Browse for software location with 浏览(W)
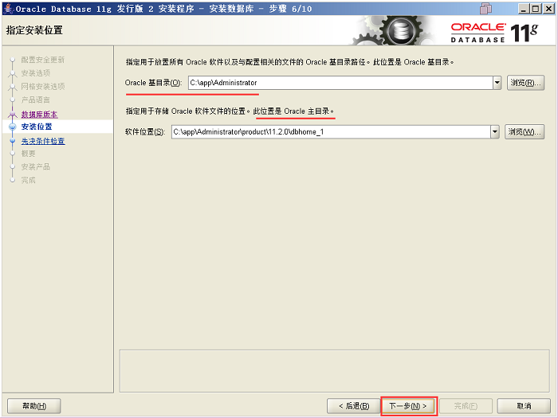Image resolution: width=558 pixels, height=418 pixels. click(525, 132)
